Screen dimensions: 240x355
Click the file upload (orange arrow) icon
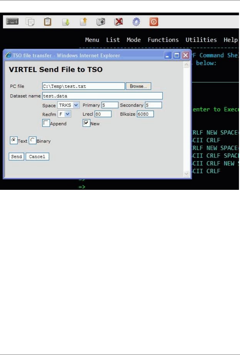pyautogui.click(x=83, y=22)
